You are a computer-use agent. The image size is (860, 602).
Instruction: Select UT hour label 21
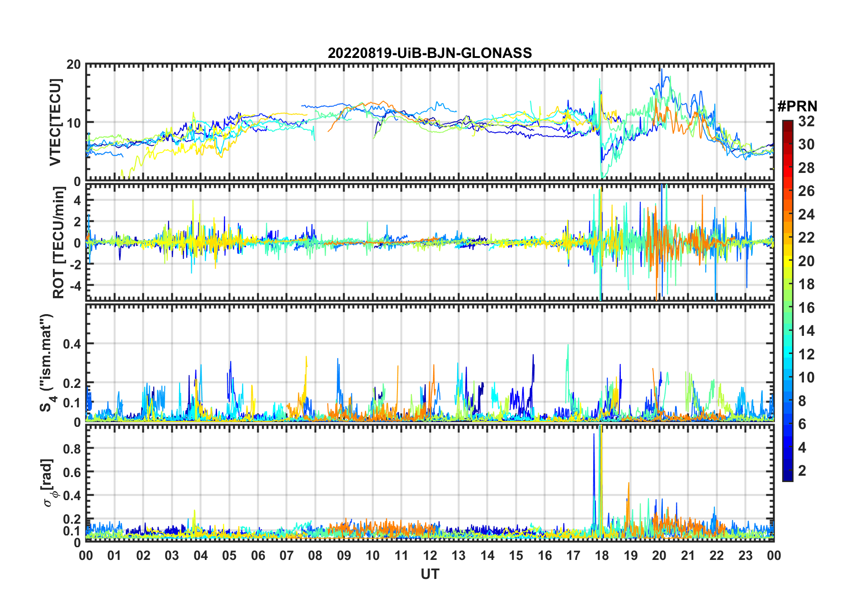688,555
